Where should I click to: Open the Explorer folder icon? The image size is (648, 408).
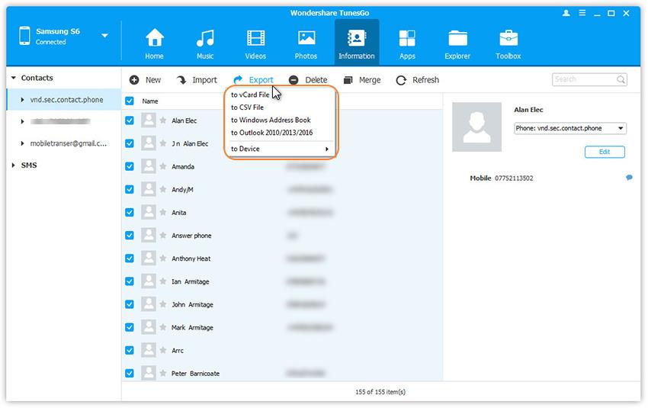[457, 39]
